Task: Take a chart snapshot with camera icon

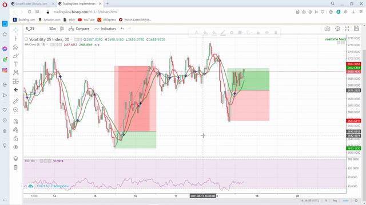Action: (327, 28)
